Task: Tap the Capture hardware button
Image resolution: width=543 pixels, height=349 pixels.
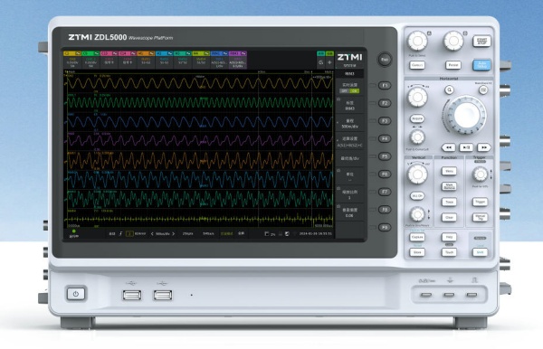Action: click(417, 237)
